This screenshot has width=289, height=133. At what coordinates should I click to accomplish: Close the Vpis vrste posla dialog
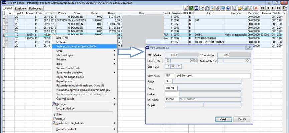coord(248,48)
